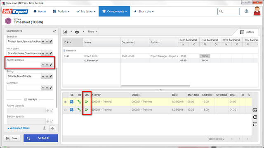Viewport: 264px width, 148px height.
Task: Open the Billing dropdown list
Action: 43,76
